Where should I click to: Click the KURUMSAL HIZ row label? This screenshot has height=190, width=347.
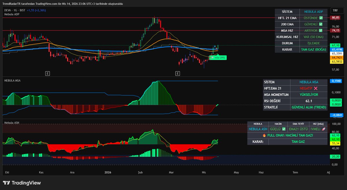click(287, 37)
